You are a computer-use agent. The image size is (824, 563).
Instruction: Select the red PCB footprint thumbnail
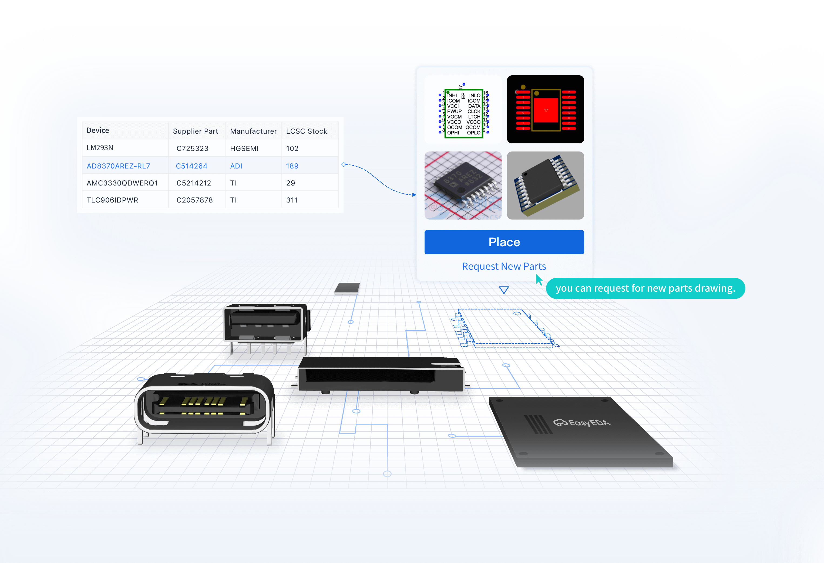tap(545, 109)
